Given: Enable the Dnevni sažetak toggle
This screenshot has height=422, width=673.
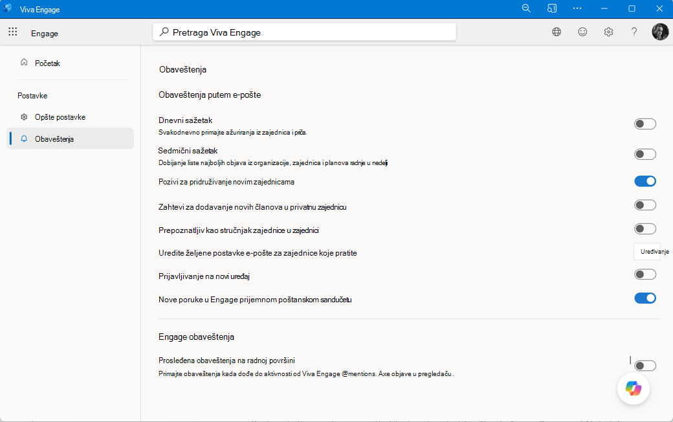Looking at the screenshot, I should pos(645,124).
